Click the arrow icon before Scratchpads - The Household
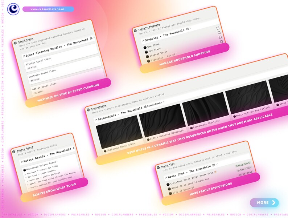The image size is (288, 218). point(96,120)
